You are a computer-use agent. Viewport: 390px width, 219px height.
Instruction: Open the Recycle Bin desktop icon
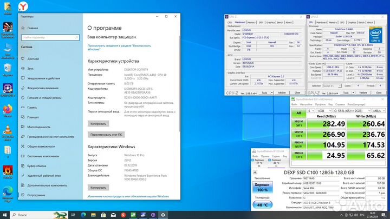click(8, 70)
